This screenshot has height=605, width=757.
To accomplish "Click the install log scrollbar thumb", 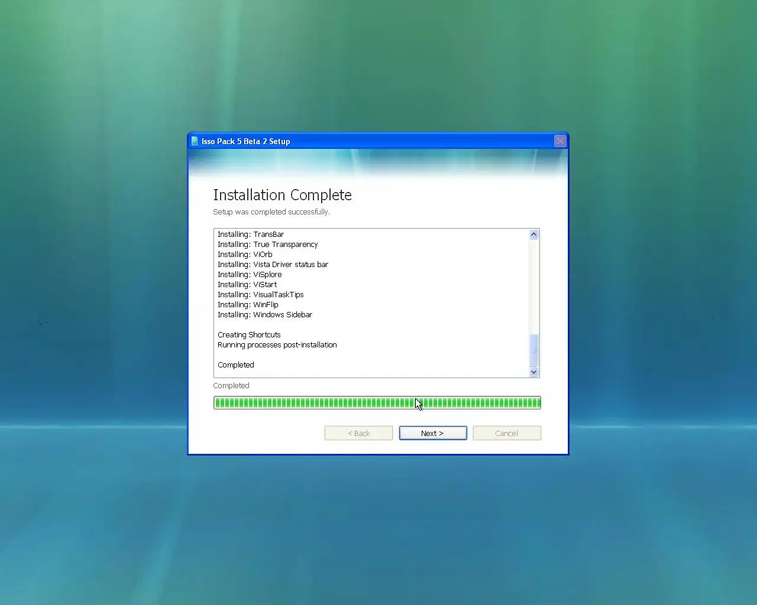I will pyautogui.click(x=534, y=350).
